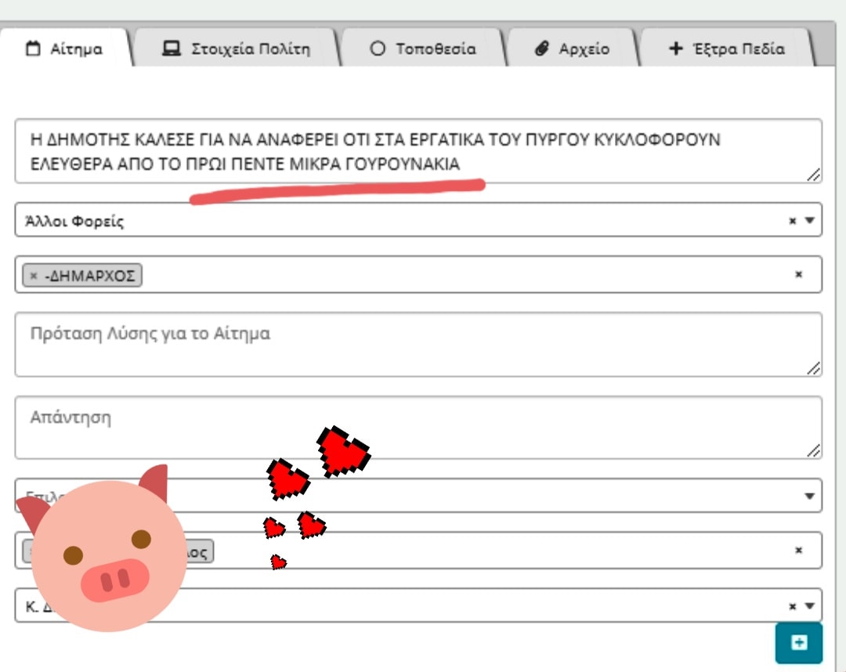Screen dimensions: 846x672
Task: Open the dropdown below the Απάντηση field
Action: [808, 497]
